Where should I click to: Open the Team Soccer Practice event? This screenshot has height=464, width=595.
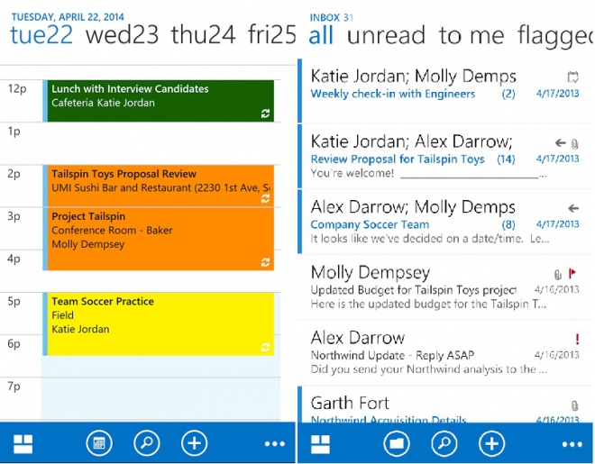[x=158, y=323]
